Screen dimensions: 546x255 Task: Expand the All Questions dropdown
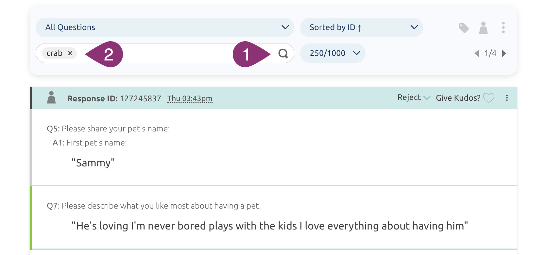[165, 27]
